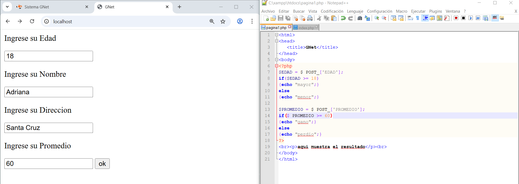The width and height of the screenshot is (519, 184).
Task: Reload the localhost page
Action: (x=32, y=21)
